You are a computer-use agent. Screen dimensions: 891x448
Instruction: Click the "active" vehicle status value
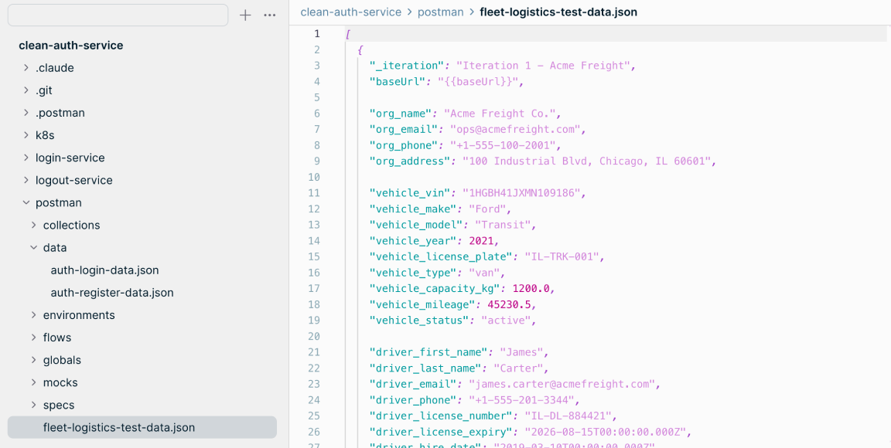click(x=507, y=321)
